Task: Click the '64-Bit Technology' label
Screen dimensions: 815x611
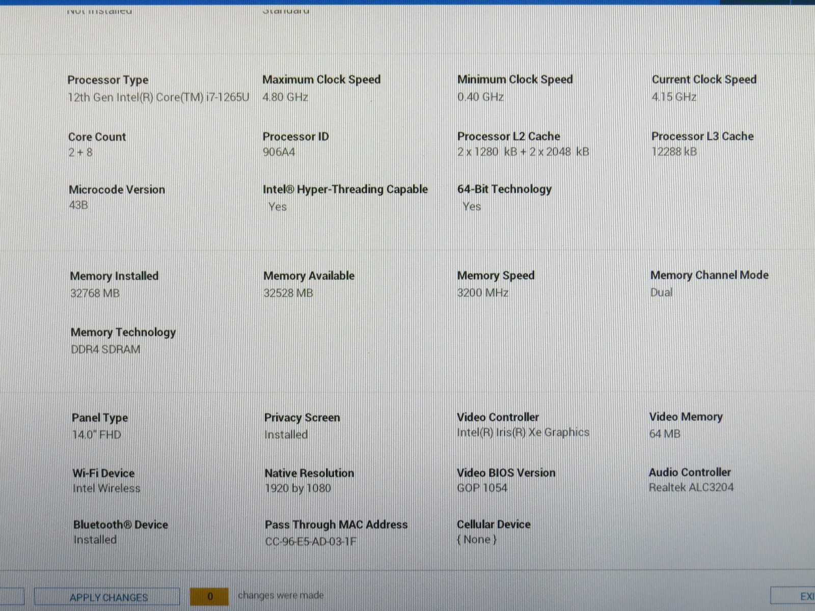Action: [504, 189]
